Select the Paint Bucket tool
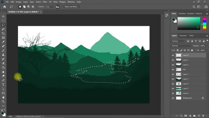Screen dimensions: 209x118 pos(3,68)
